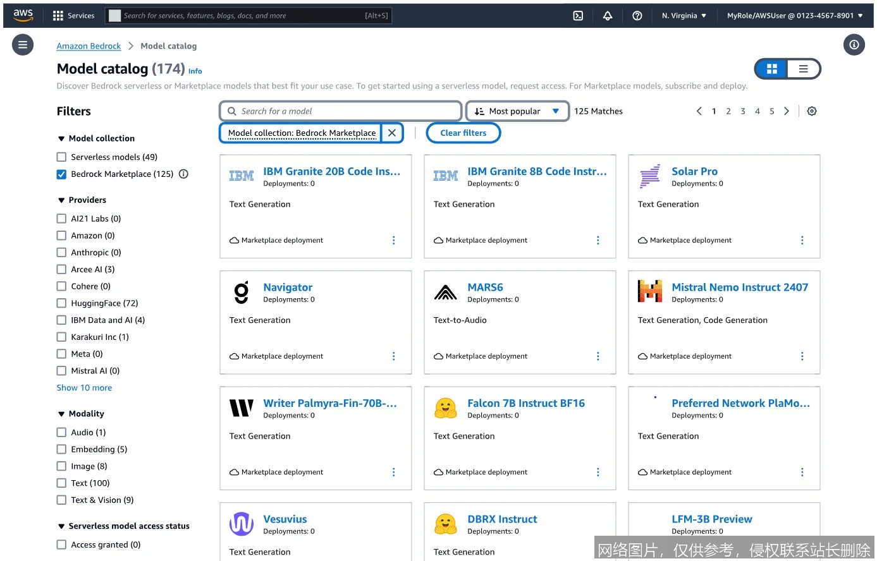This screenshot has height=561, width=877.
Task: Click the AWS services search bar
Action: [x=248, y=16]
